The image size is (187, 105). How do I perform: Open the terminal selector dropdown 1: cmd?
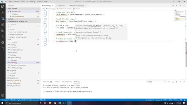156,82
